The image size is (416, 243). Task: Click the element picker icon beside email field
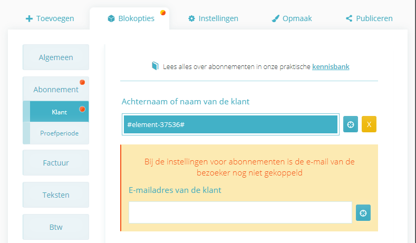click(363, 212)
